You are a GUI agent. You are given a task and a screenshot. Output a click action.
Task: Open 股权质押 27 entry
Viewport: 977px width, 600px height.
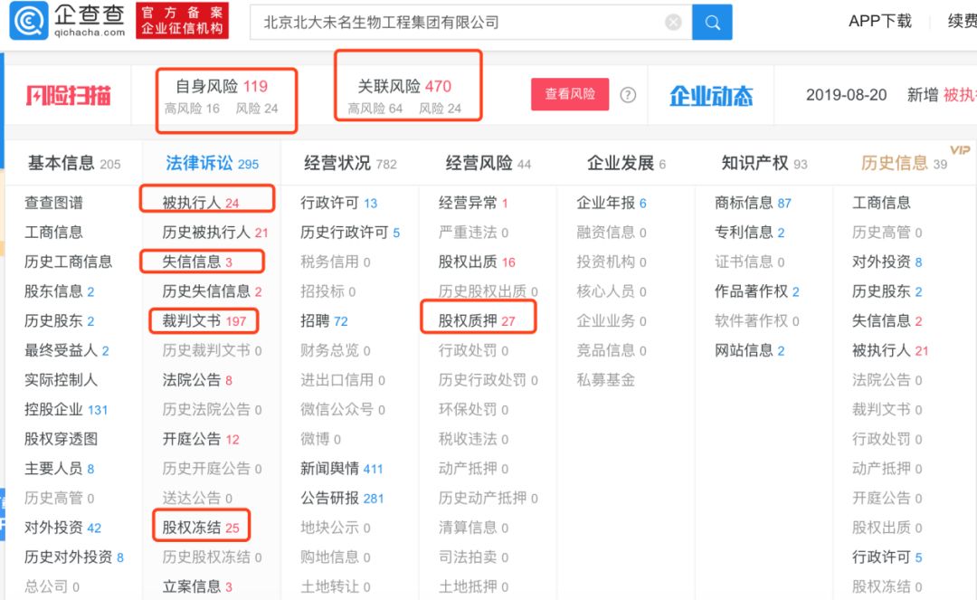tap(477, 321)
